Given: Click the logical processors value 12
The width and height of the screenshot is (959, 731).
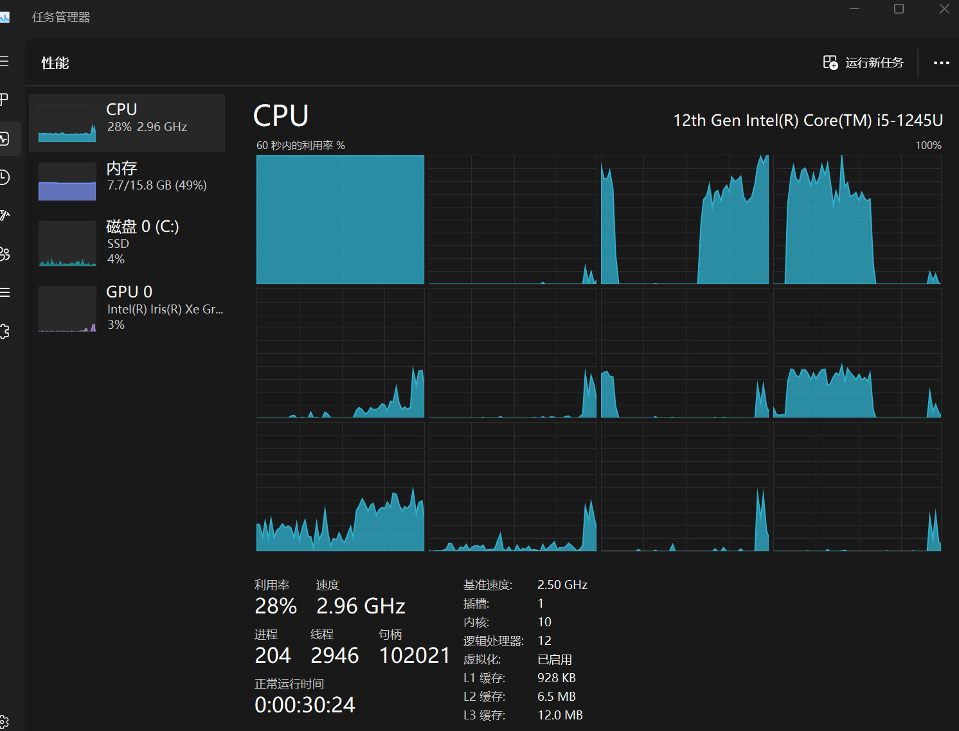Looking at the screenshot, I should pyautogui.click(x=544, y=640).
